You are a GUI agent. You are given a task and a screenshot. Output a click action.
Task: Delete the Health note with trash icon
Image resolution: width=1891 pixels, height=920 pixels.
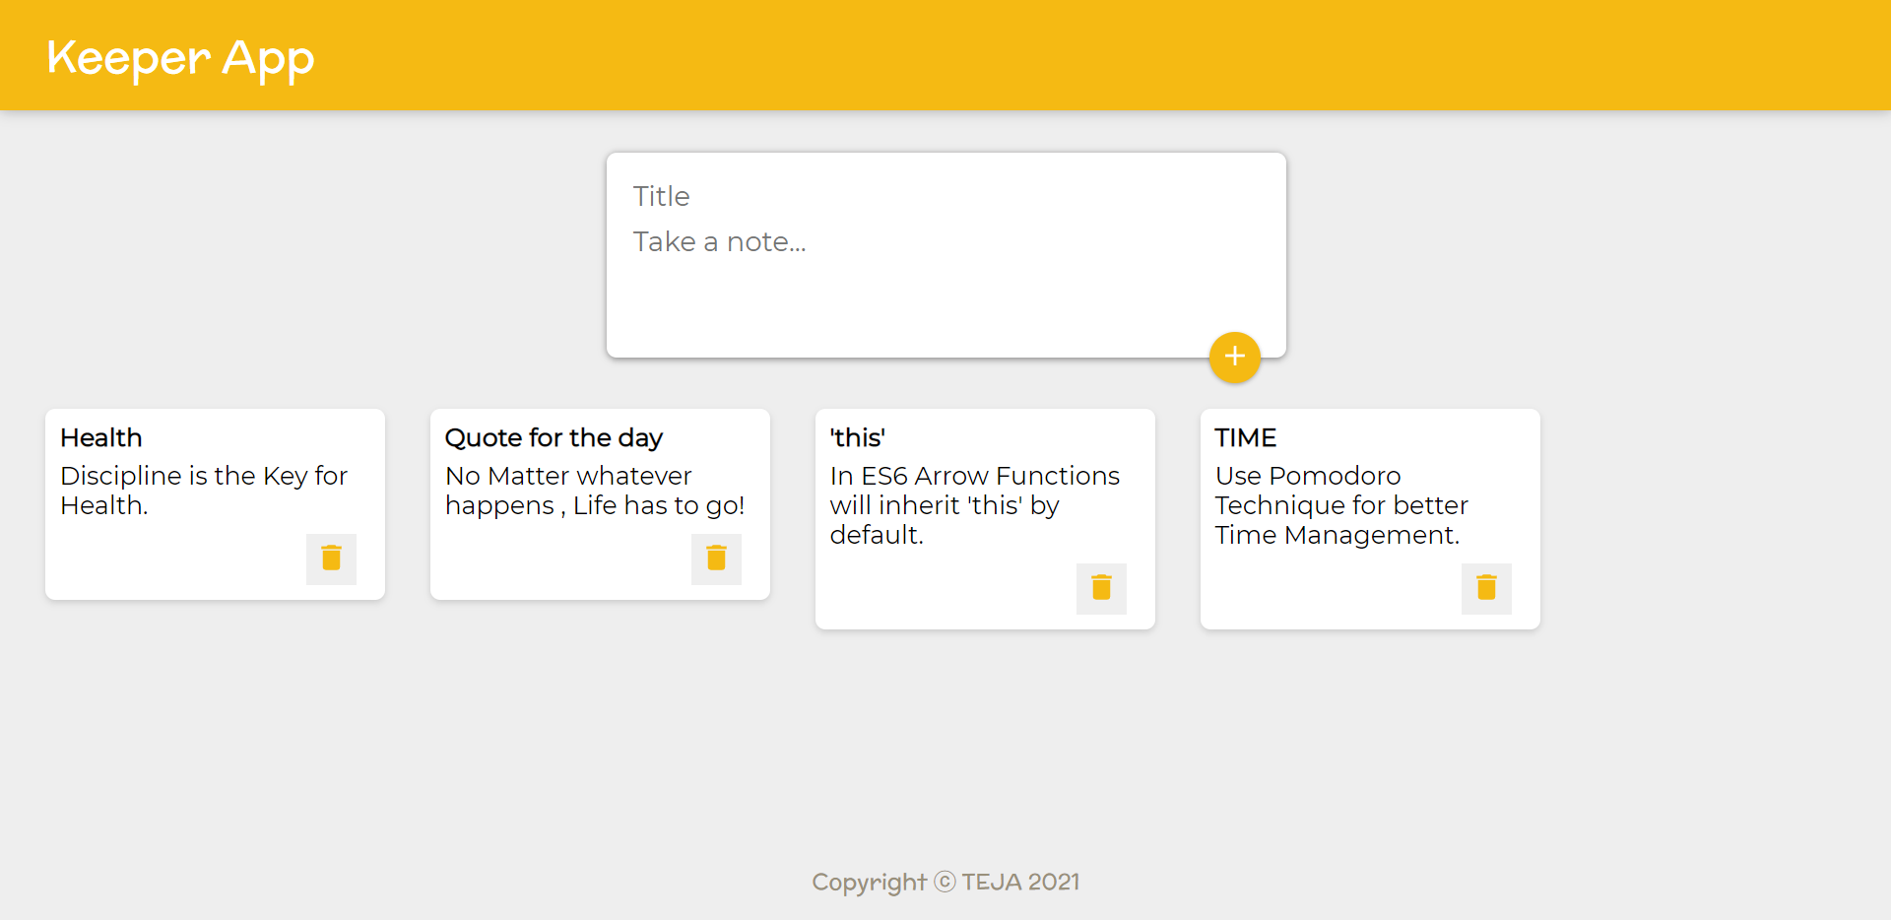coord(331,559)
